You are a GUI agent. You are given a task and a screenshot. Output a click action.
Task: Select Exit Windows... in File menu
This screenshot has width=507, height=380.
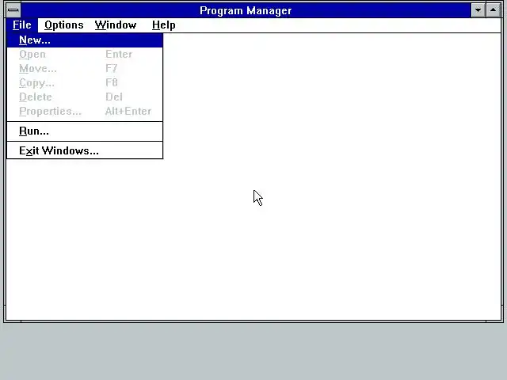85,151
